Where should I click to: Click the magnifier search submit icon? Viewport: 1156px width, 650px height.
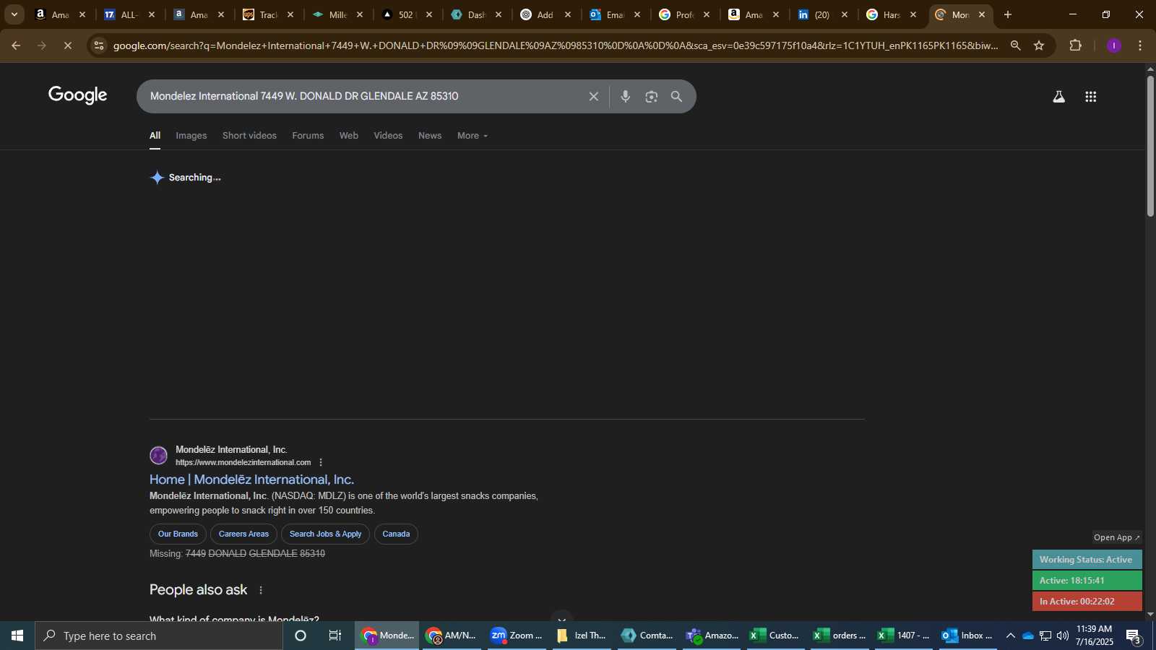(676, 97)
